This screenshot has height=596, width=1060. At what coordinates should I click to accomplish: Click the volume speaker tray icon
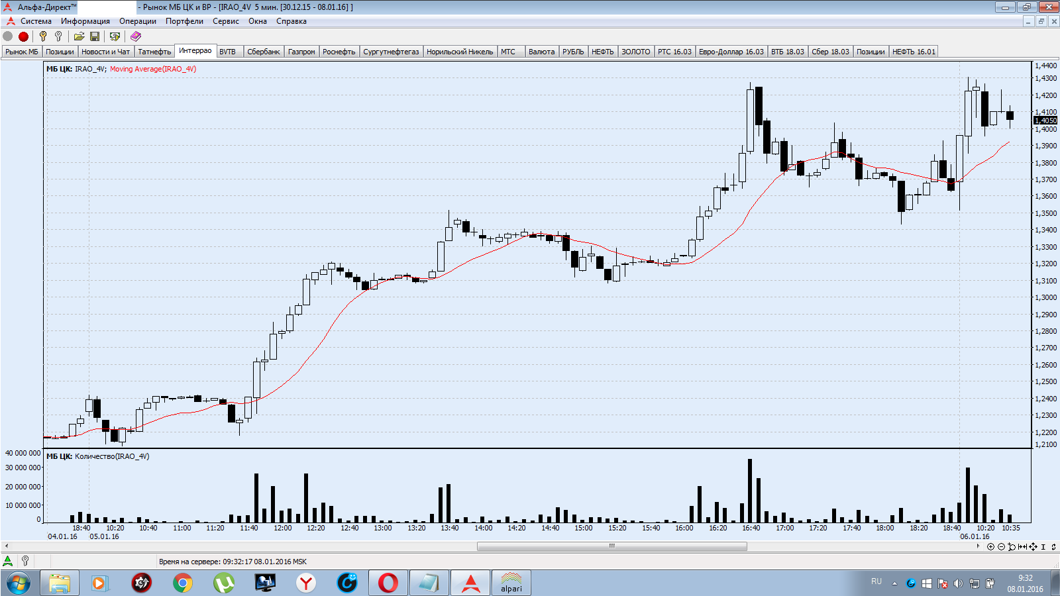(958, 583)
